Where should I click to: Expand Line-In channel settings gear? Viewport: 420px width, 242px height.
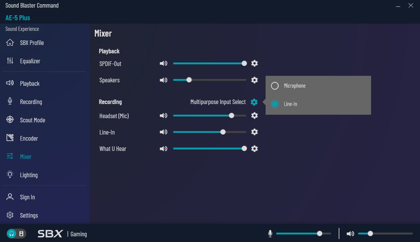[255, 132]
